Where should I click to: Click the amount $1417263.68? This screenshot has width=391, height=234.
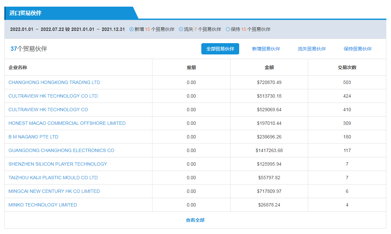click(269, 150)
